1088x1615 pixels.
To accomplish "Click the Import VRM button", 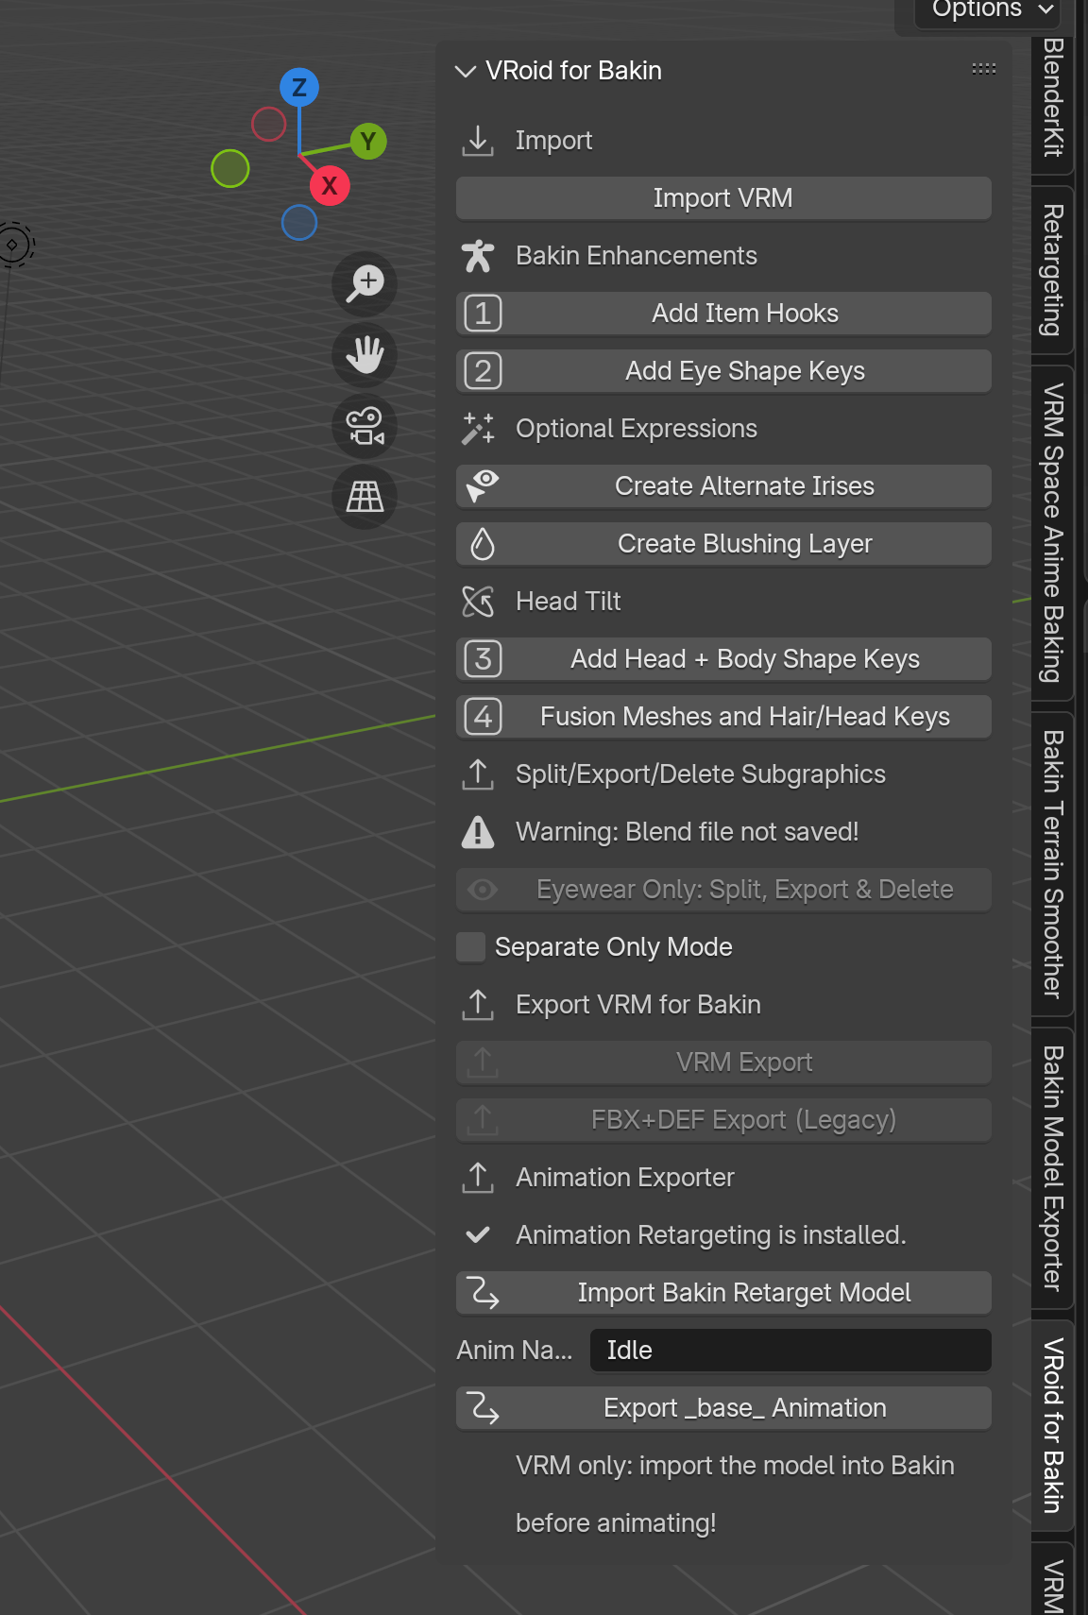I will pos(723,198).
